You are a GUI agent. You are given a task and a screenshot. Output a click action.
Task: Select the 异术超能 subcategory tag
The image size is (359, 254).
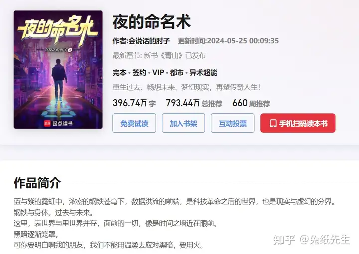click(x=203, y=73)
